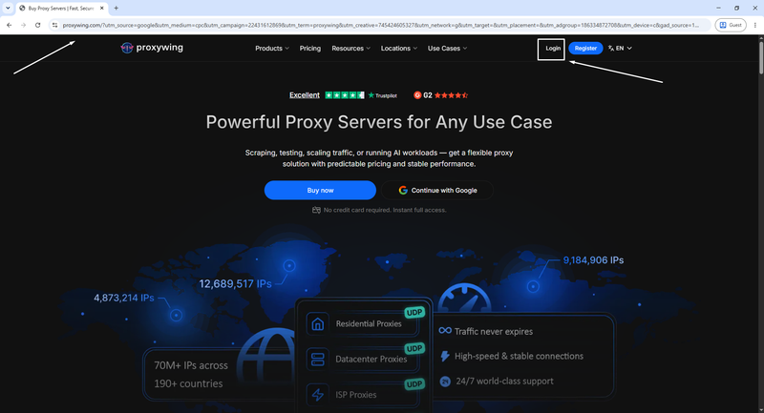Open a new browser tab
This screenshot has height=413, width=764.
[116, 8]
